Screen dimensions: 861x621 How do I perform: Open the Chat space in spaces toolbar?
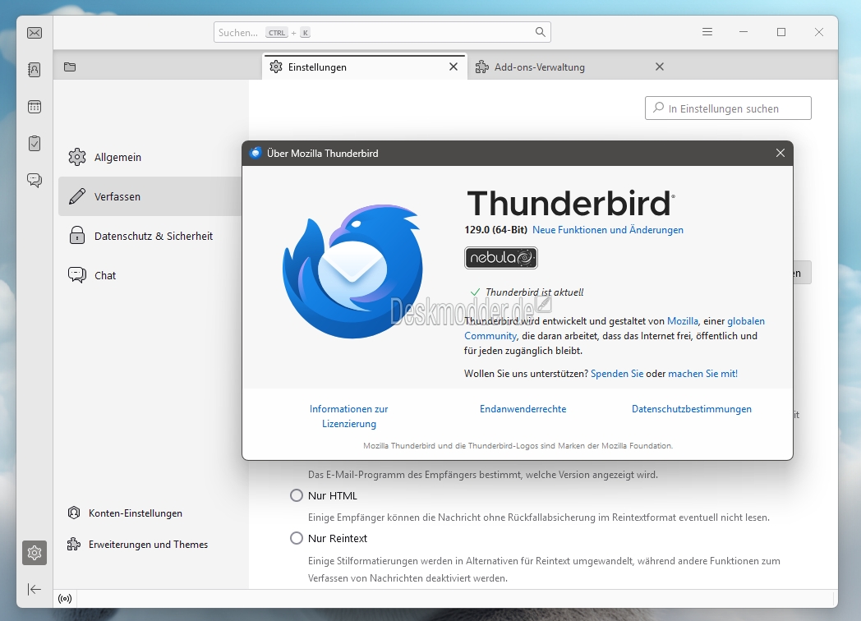(x=34, y=180)
